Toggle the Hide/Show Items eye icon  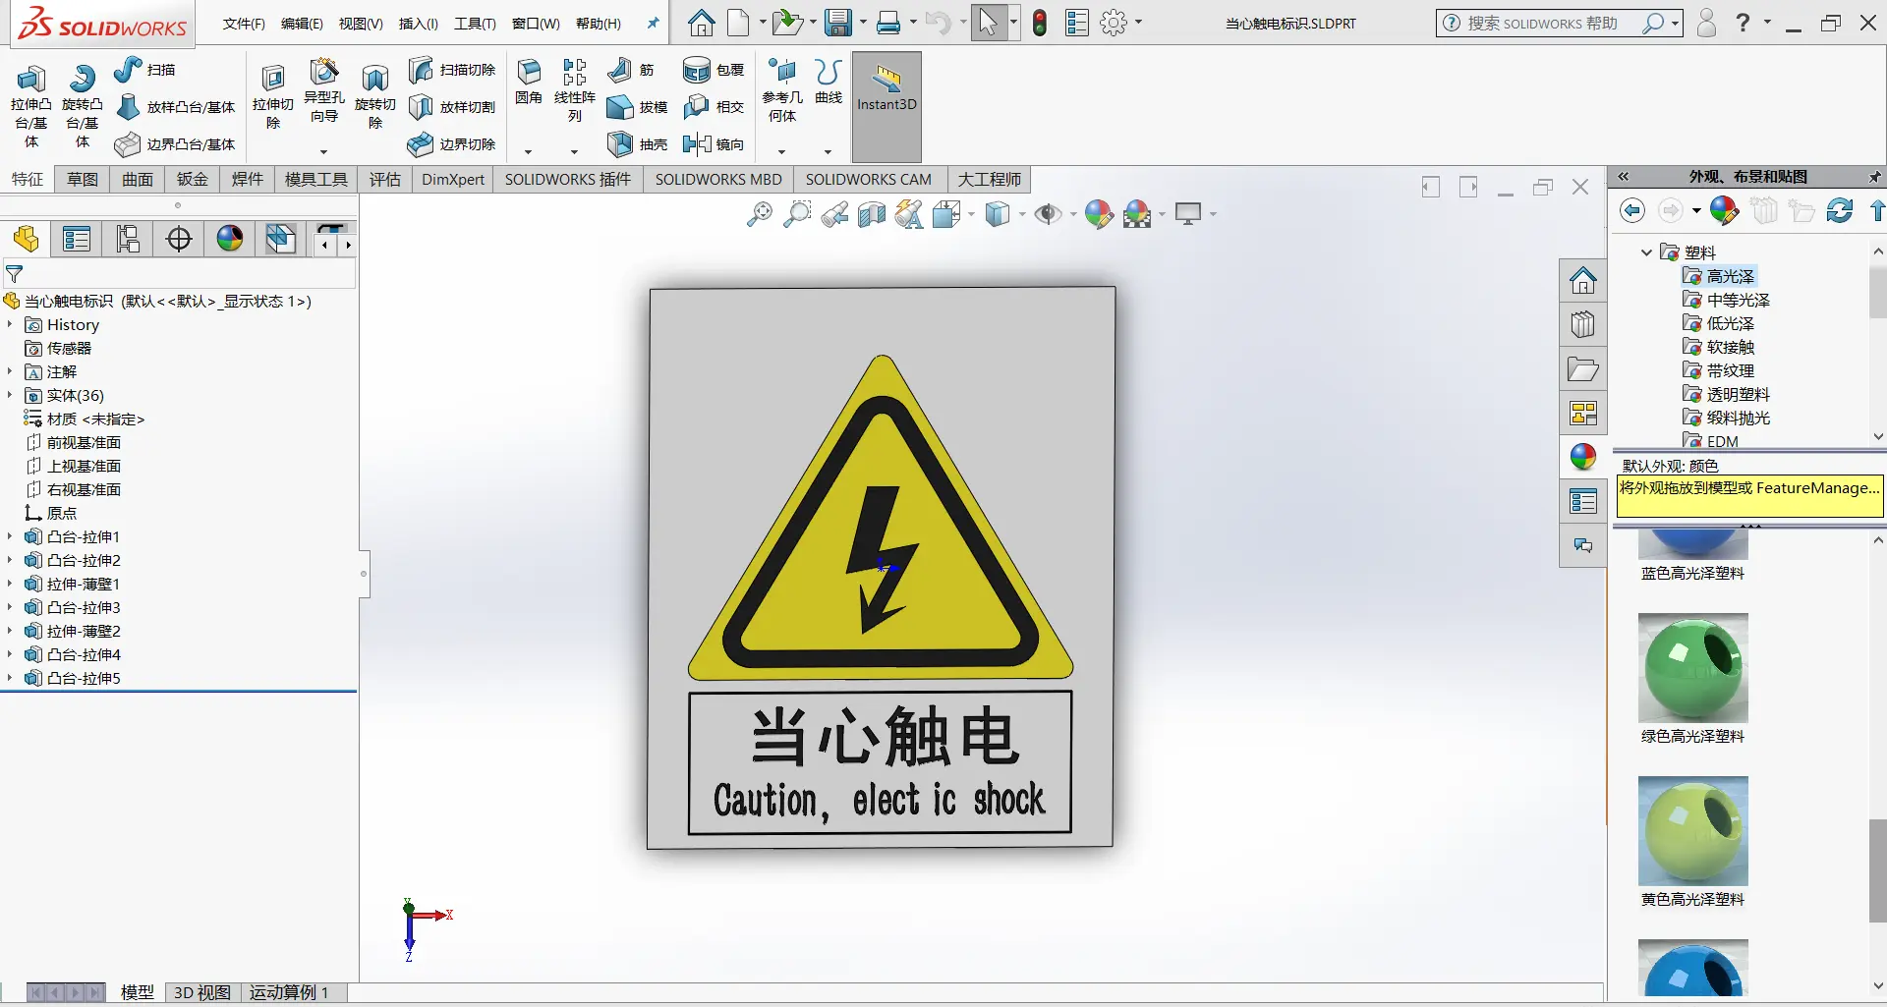point(1048,214)
